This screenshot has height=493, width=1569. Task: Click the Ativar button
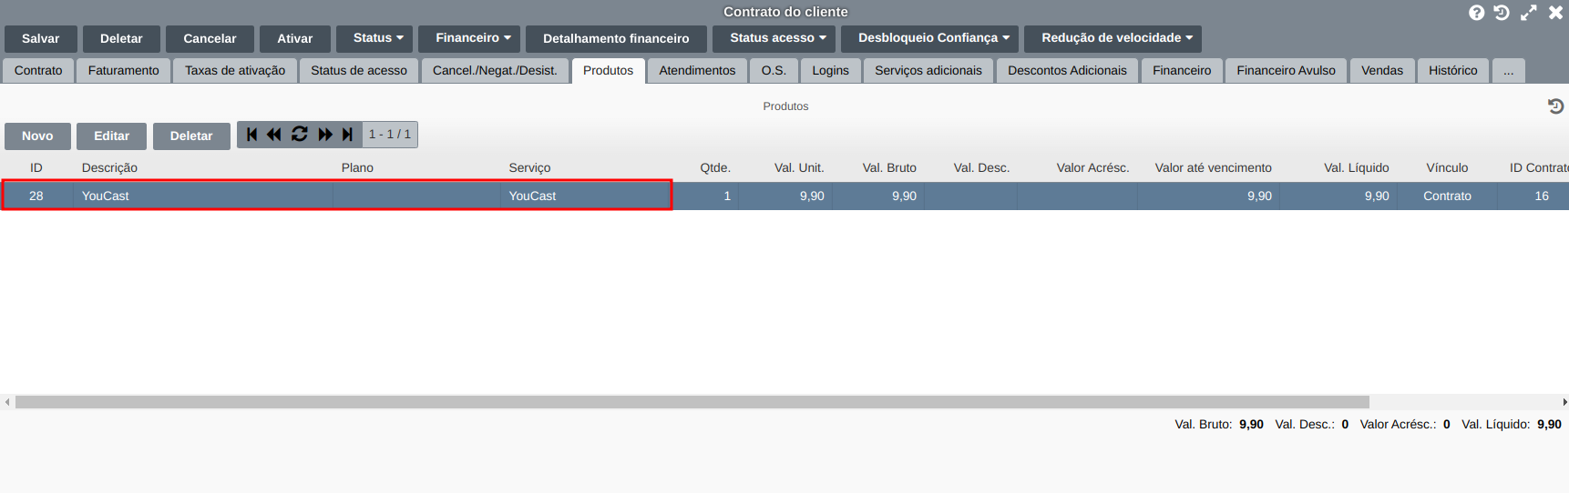pos(295,39)
